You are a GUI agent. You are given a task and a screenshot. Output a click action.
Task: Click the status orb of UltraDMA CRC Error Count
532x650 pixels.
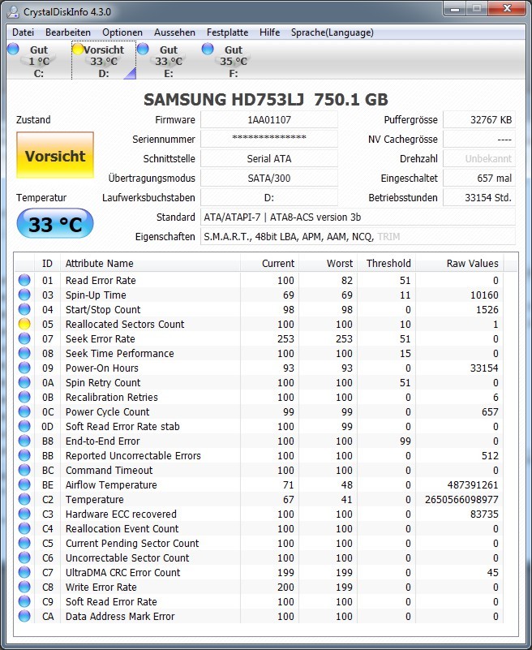point(24,572)
